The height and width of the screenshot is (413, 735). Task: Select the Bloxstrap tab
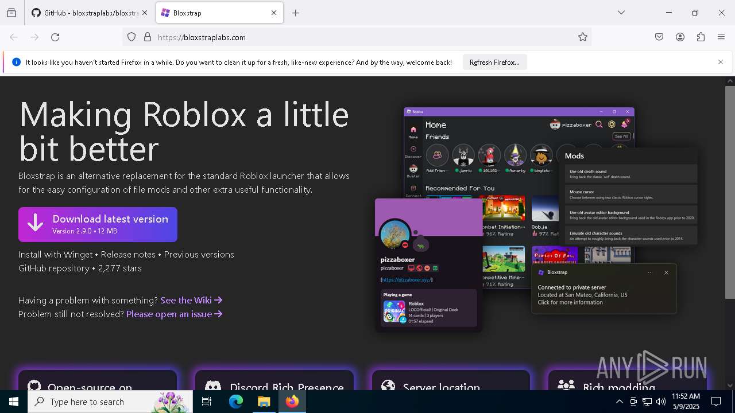pyautogui.click(x=219, y=13)
